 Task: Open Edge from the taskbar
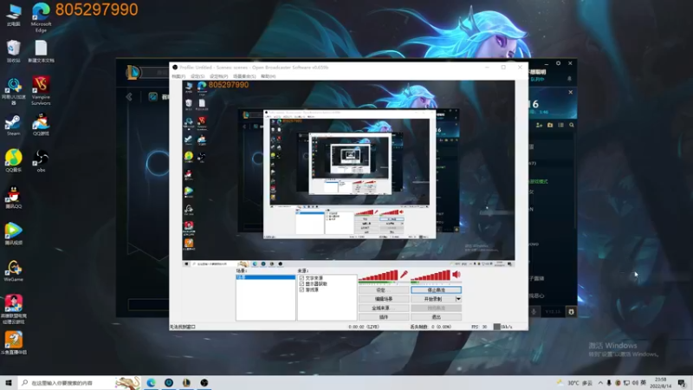pos(151,382)
